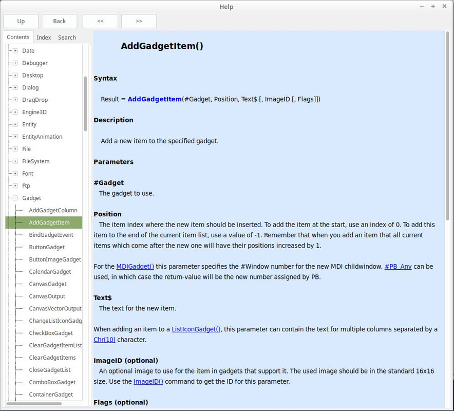
Task: Open the ChangeListIconGadget topic
Action: [55, 321]
